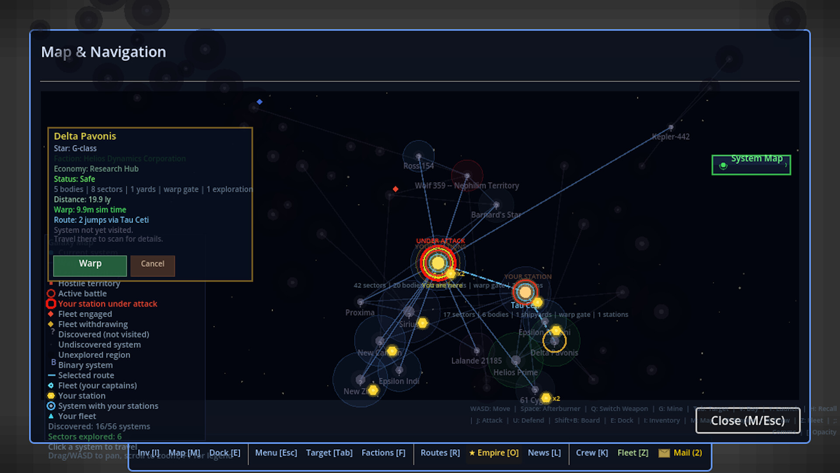This screenshot has height=473, width=840.
Task: Click 'Economy: Research Hub' text
Action: coord(96,169)
